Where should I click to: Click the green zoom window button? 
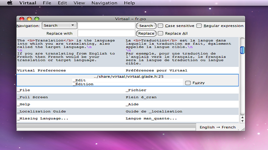[37, 19]
